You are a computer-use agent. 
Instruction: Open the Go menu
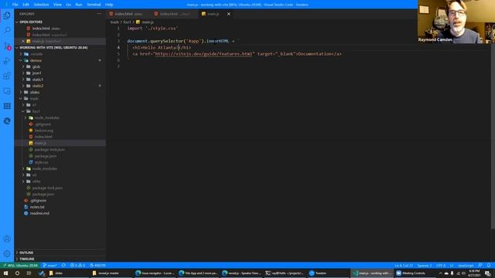pos(69,5)
